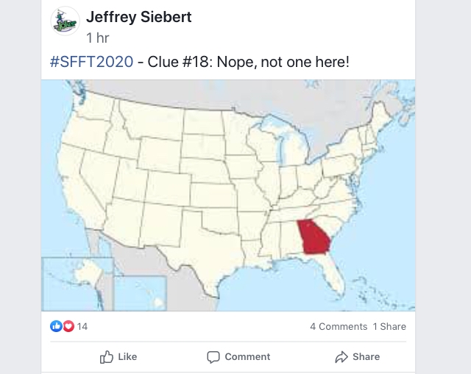Click the Jeffrey Siebert name link

[139, 17]
